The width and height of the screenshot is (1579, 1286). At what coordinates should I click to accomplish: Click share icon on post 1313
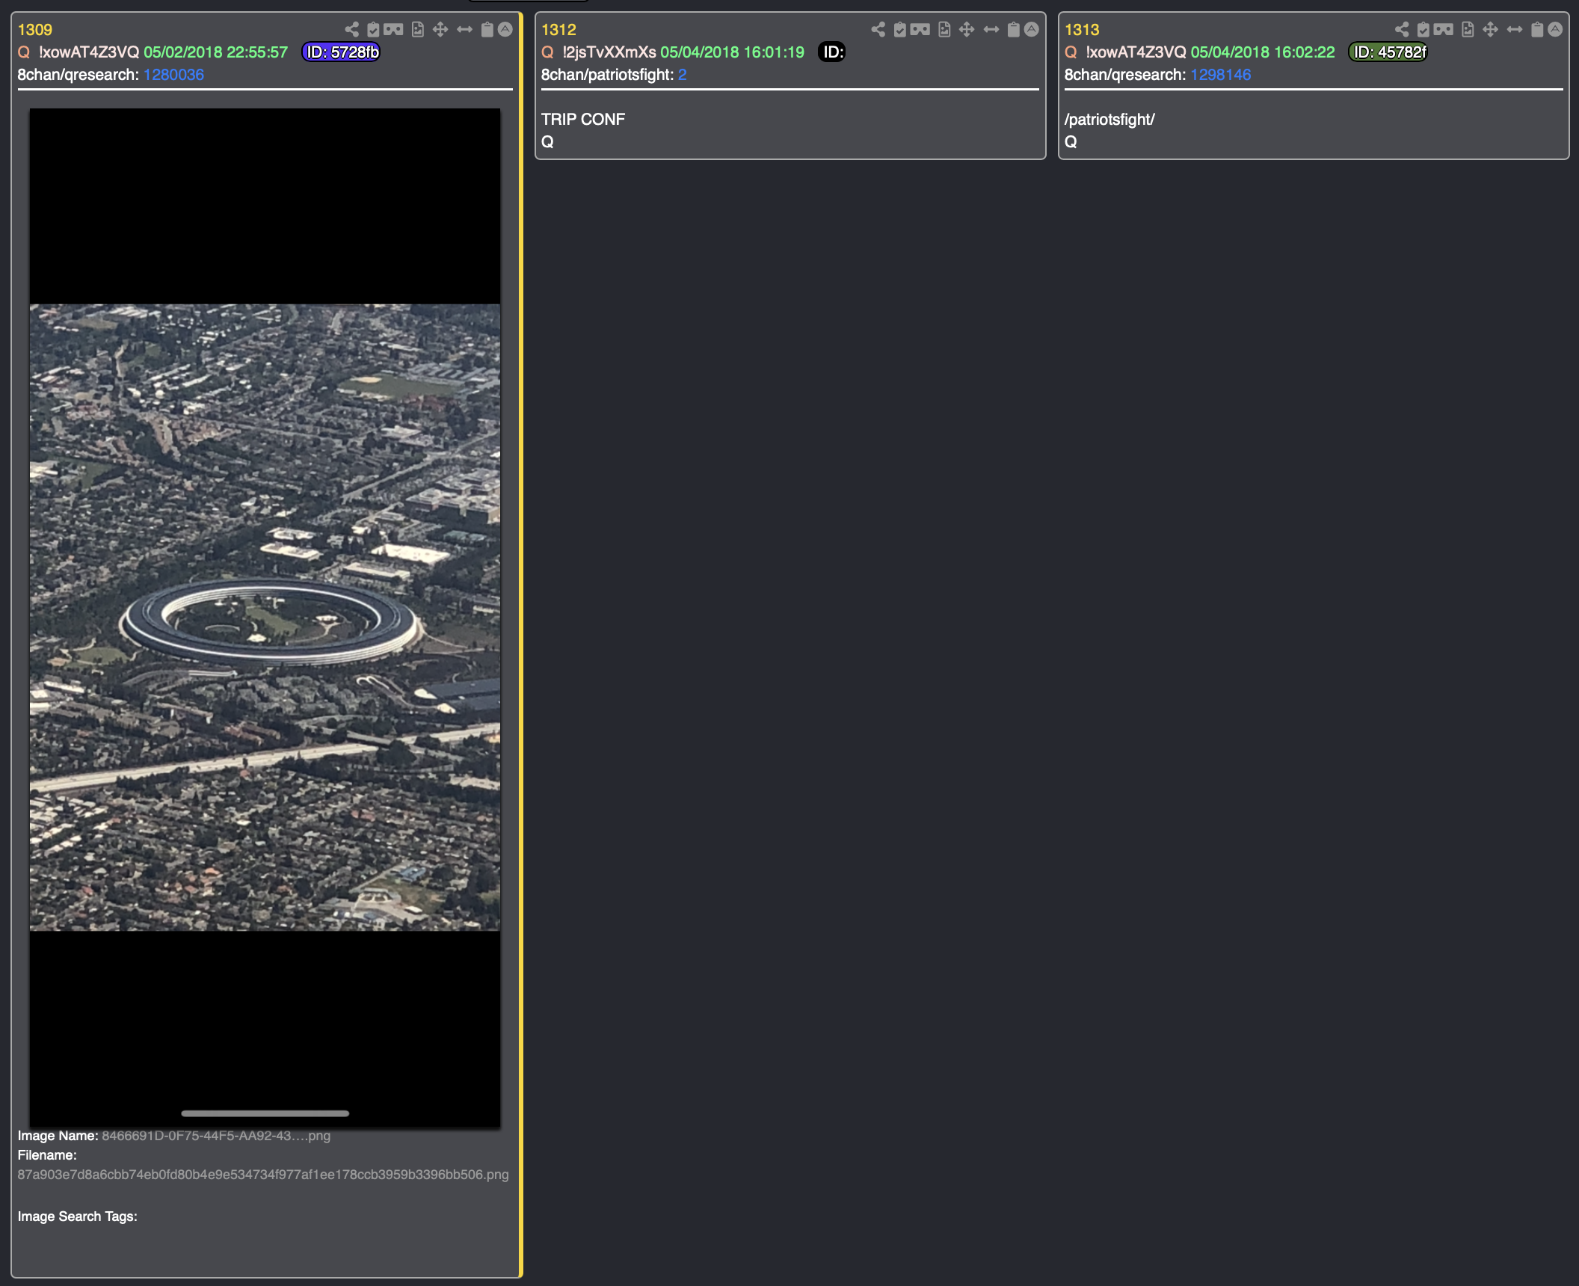coord(1402,30)
